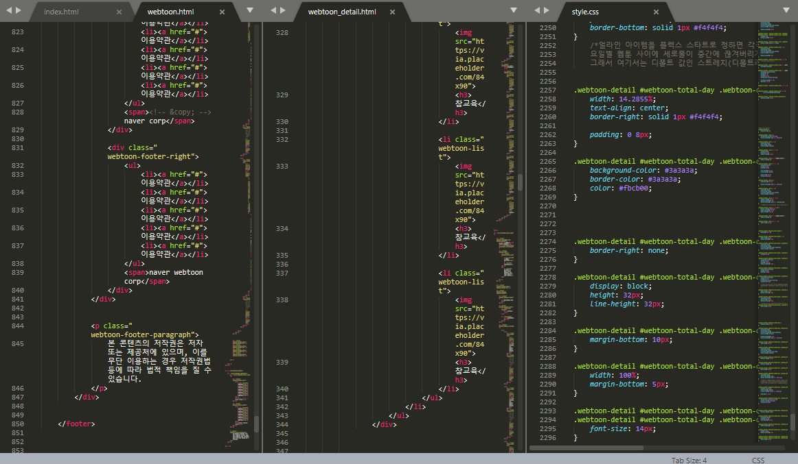Click 'background-color: #3a3a3a;' declaration
The height and width of the screenshot is (464, 798).
643,171
